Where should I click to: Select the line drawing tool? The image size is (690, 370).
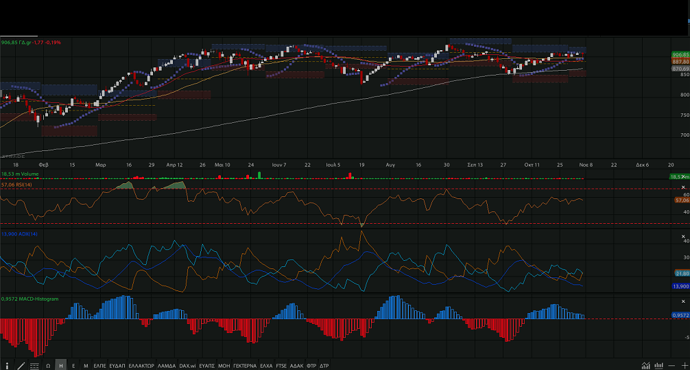click(x=21, y=365)
